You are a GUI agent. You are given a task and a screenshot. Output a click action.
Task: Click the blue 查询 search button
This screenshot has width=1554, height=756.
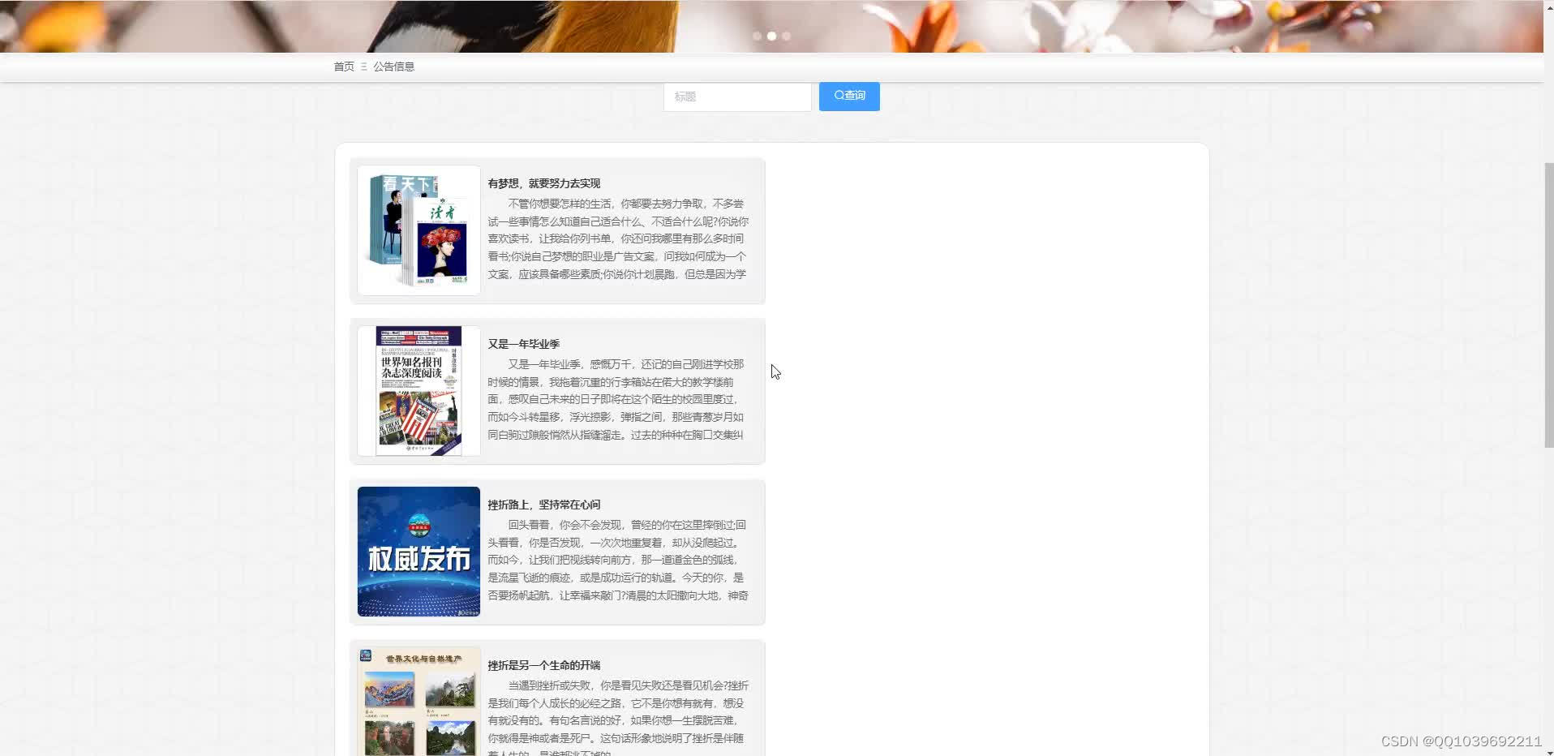[x=848, y=96]
